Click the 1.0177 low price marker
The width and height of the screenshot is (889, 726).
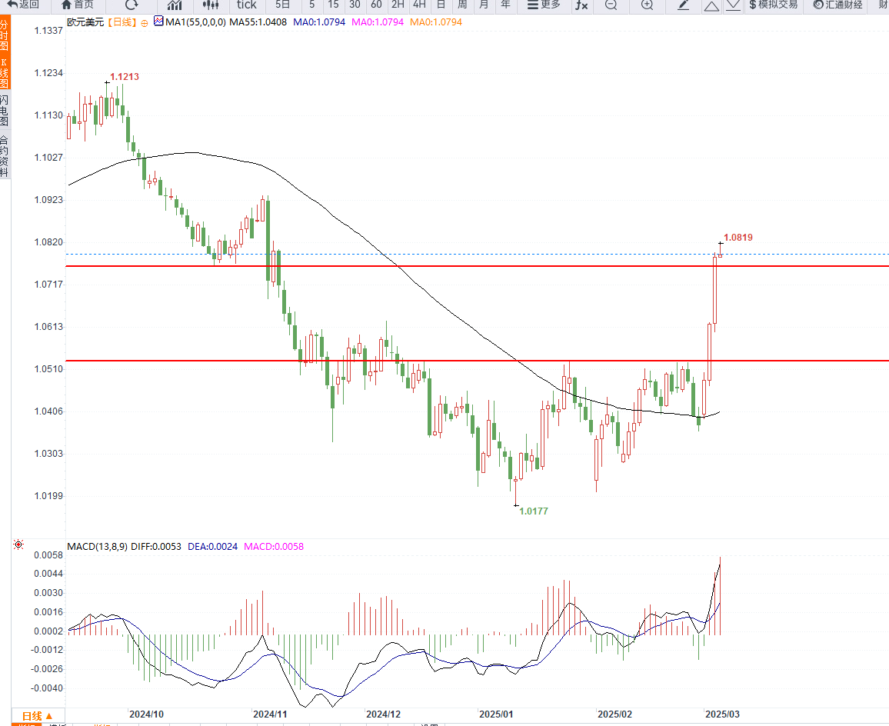tap(534, 511)
